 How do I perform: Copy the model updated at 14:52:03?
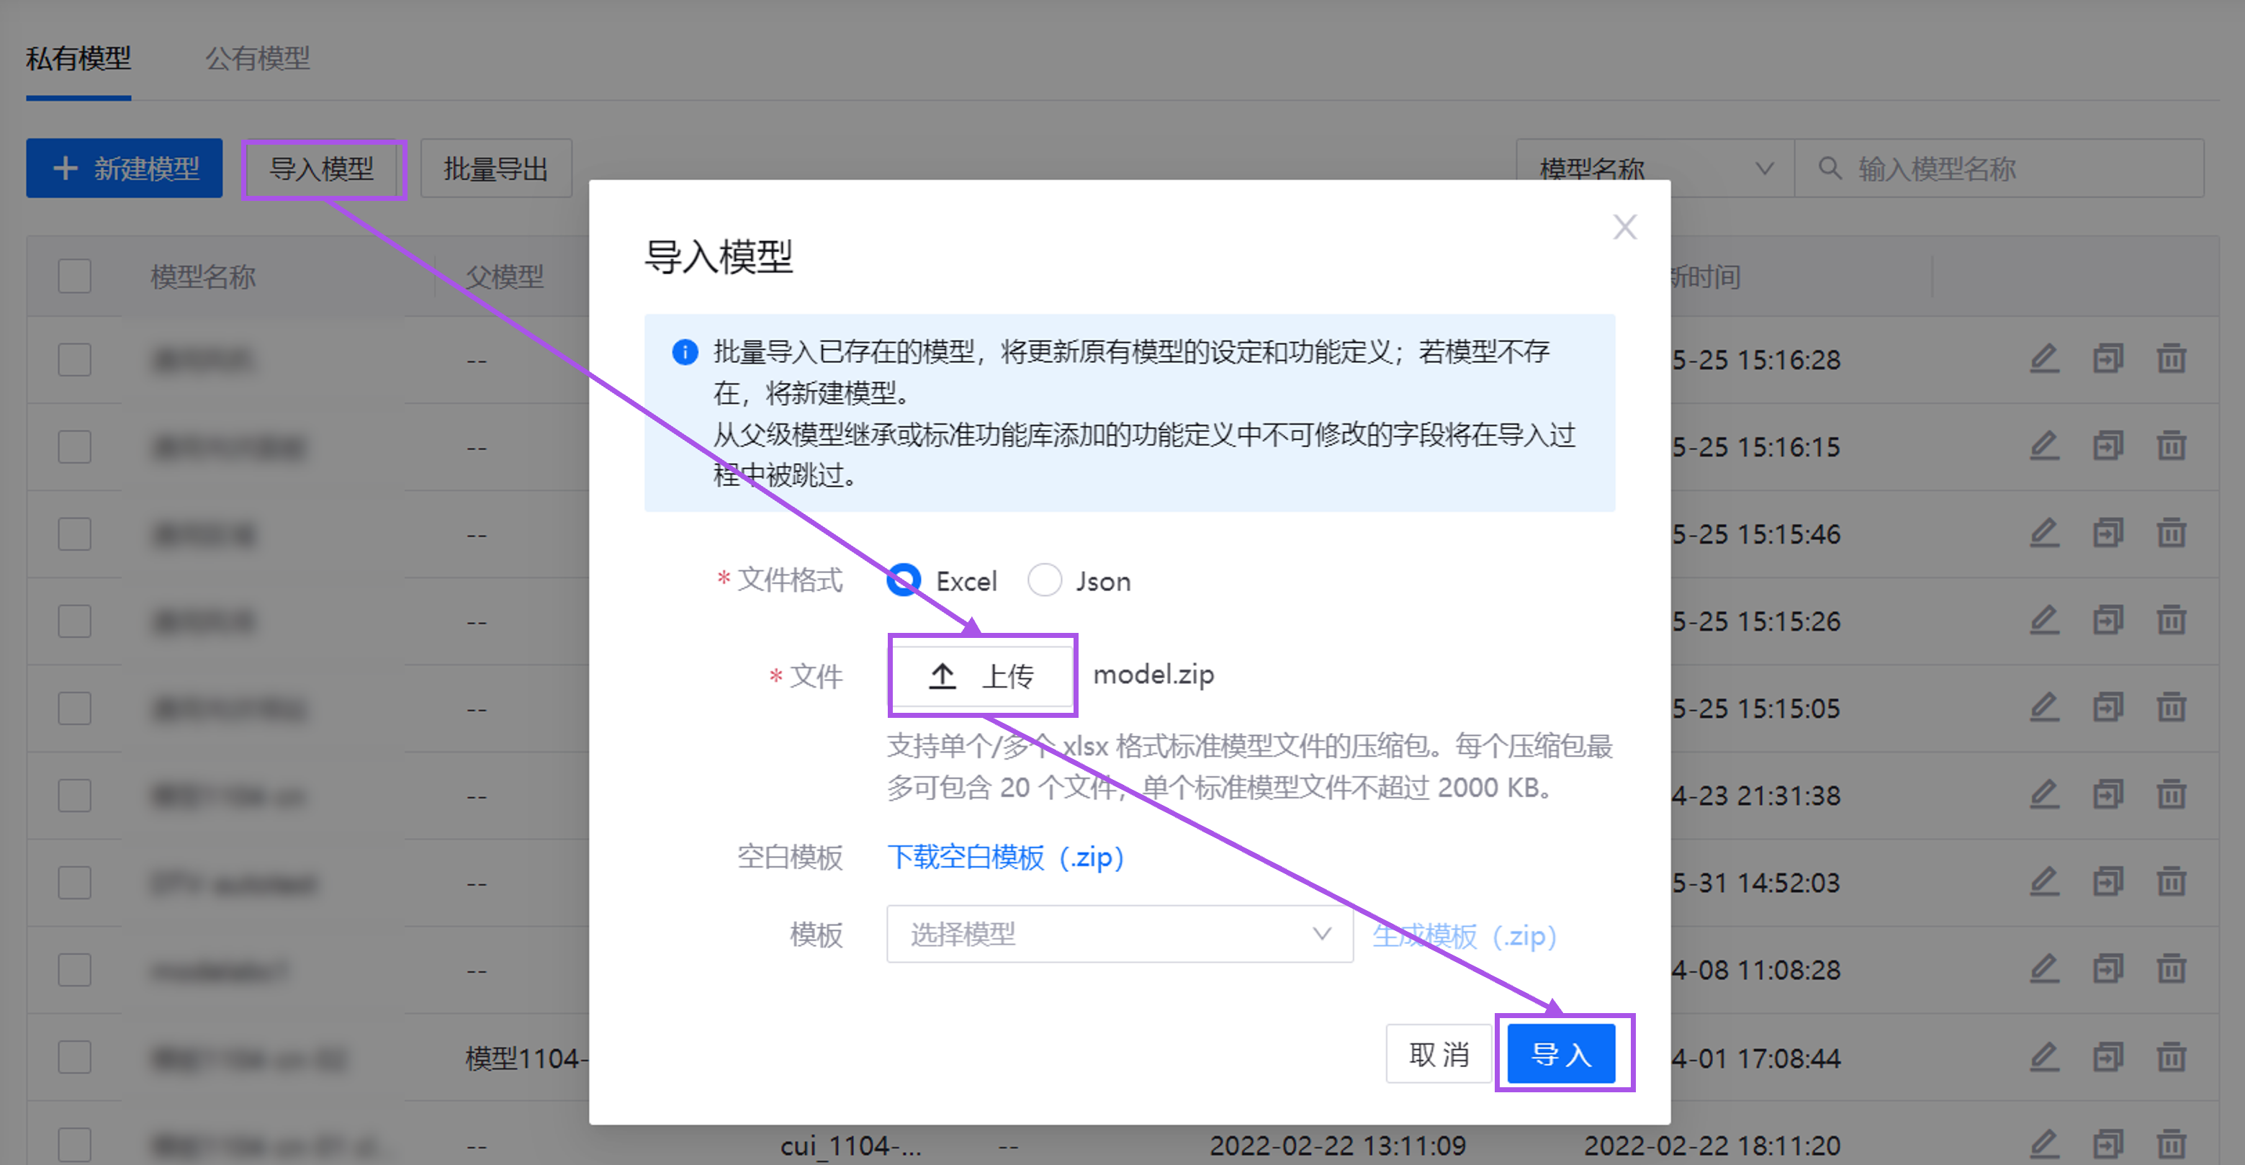point(2108,882)
